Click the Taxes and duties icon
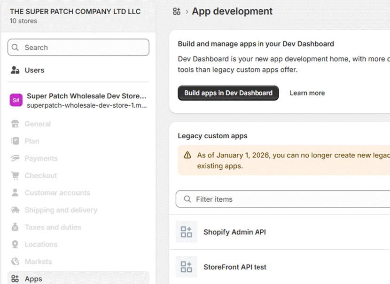 [15, 227]
